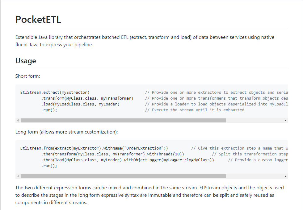Click left scroll arrow under short form code

(x=18, y=121)
